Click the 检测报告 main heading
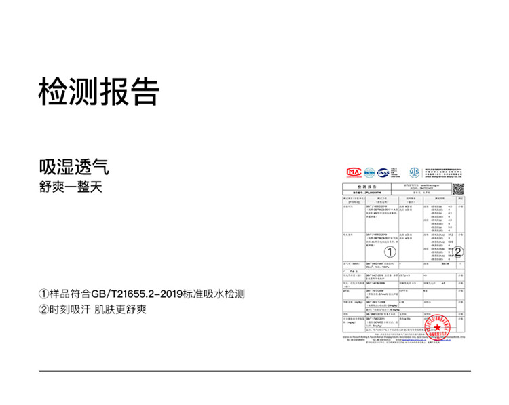 tap(99, 90)
